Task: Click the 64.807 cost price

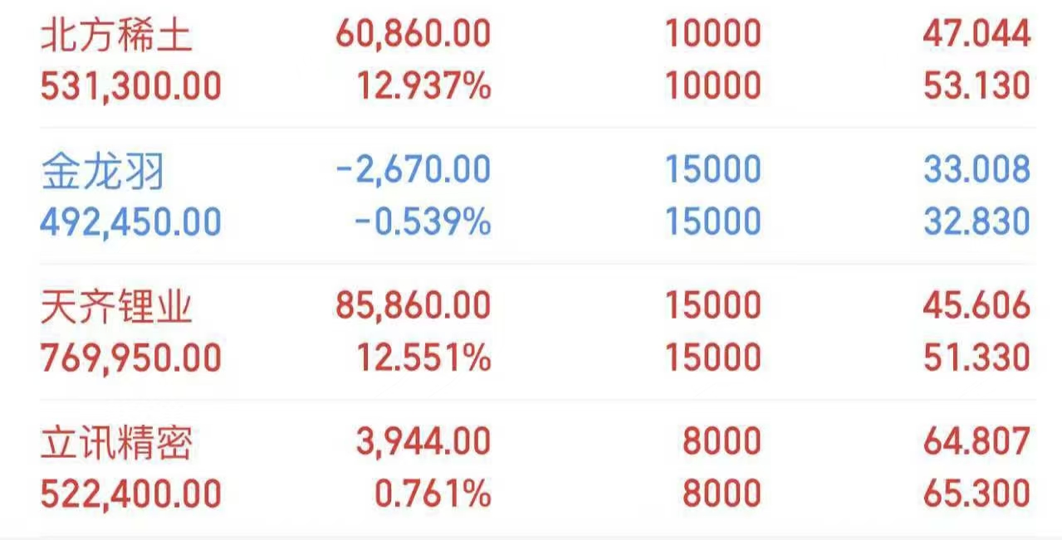Action: (x=976, y=443)
